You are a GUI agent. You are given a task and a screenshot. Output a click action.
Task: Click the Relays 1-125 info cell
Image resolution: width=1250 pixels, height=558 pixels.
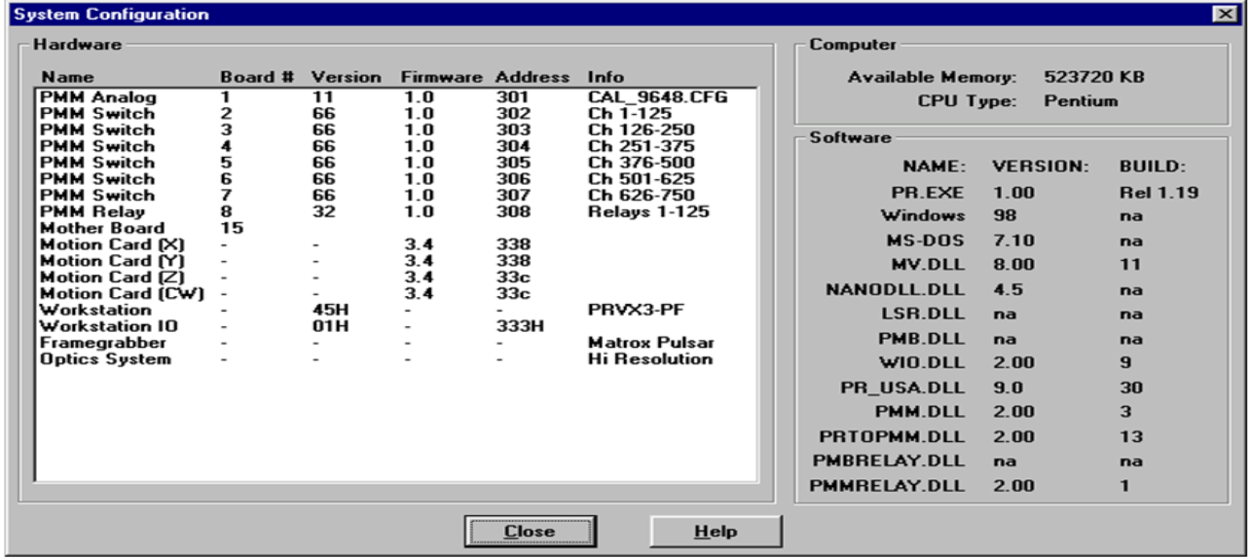click(x=648, y=211)
